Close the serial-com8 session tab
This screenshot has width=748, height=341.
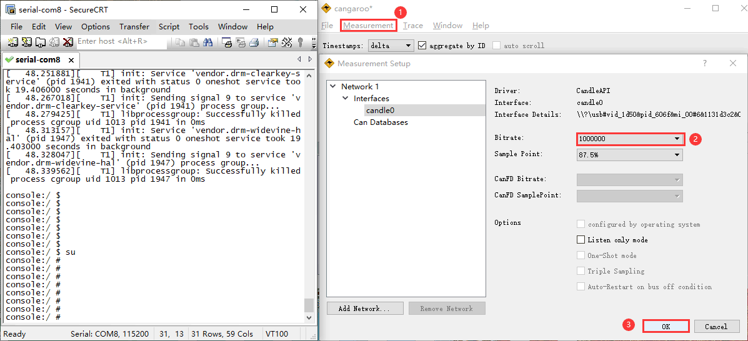coord(71,60)
